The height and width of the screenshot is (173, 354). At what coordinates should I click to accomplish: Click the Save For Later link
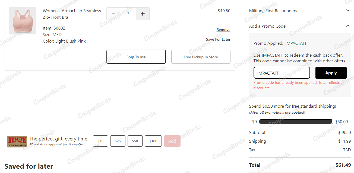click(x=218, y=39)
